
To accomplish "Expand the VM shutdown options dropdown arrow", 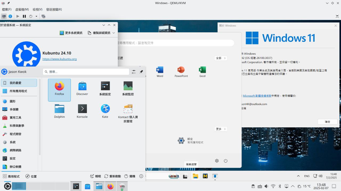I will pos(36,16).
